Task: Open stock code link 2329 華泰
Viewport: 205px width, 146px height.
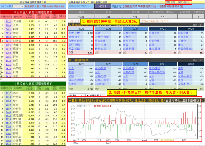Action: [8, 105]
